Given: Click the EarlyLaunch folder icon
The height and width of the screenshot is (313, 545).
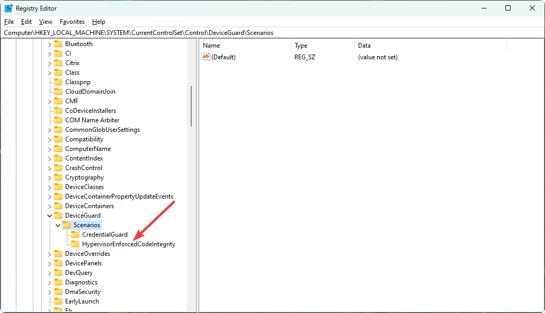Looking at the screenshot, I should (58, 301).
